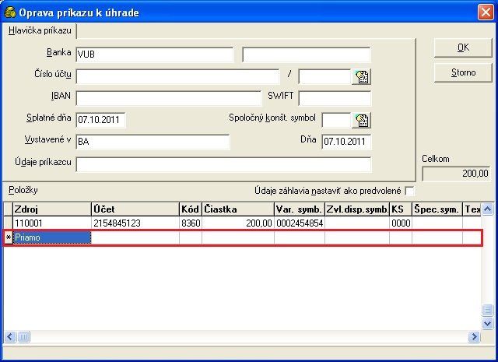Click horizontal scrollbar left arrow
The height and width of the screenshot is (362, 498).
pos(9,336)
